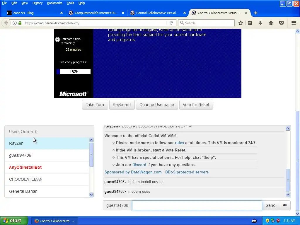Select CHOCOLATEMAN in the users list
This screenshot has width=300, height=225.
coord(47,180)
